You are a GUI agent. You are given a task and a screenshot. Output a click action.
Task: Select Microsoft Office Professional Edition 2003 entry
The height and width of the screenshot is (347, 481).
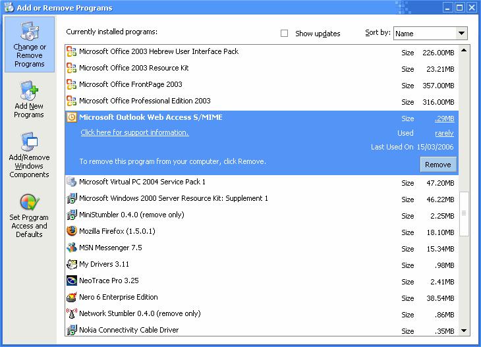click(144, 101)
